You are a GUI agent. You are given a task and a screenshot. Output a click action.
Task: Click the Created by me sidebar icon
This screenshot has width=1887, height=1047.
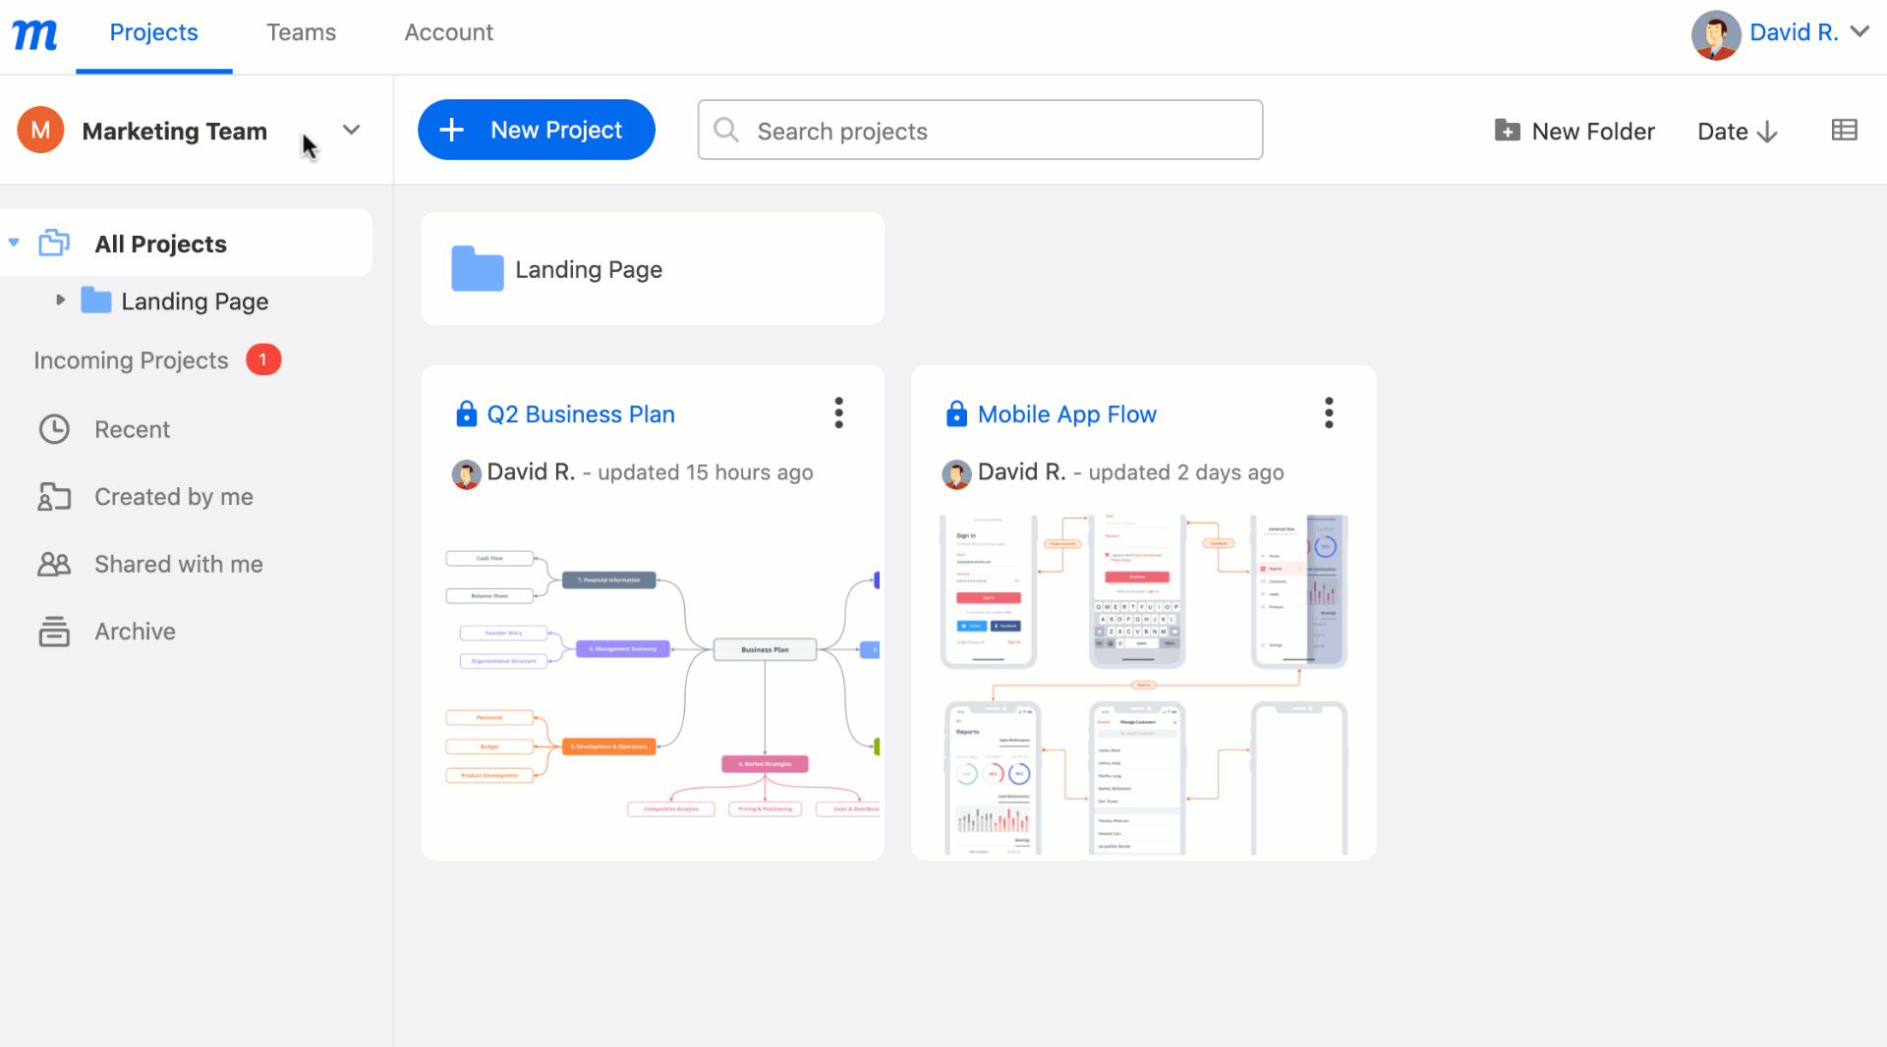coord(55,497)
